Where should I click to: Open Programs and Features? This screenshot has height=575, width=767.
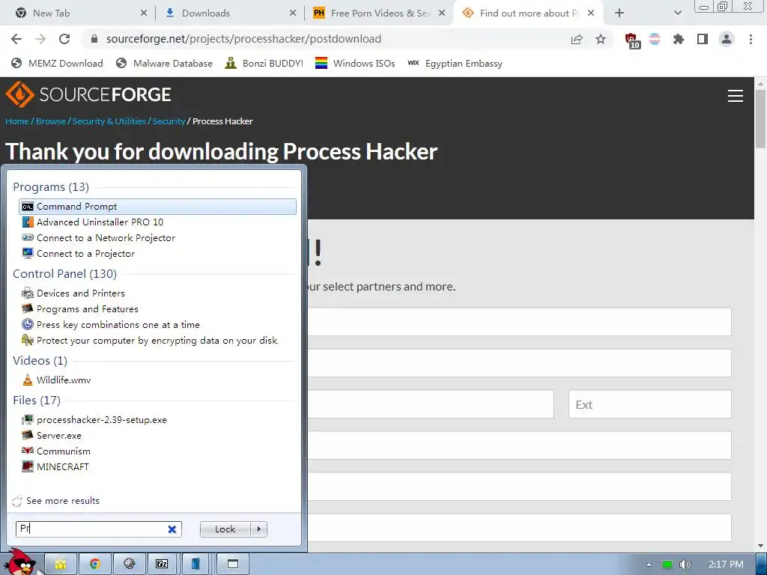click(87, 308)
